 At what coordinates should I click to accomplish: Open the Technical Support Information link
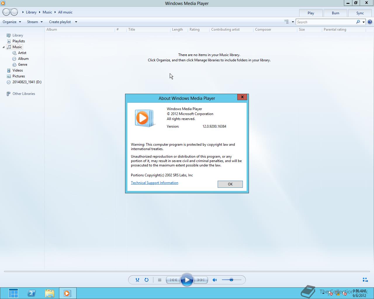point(155,183)
